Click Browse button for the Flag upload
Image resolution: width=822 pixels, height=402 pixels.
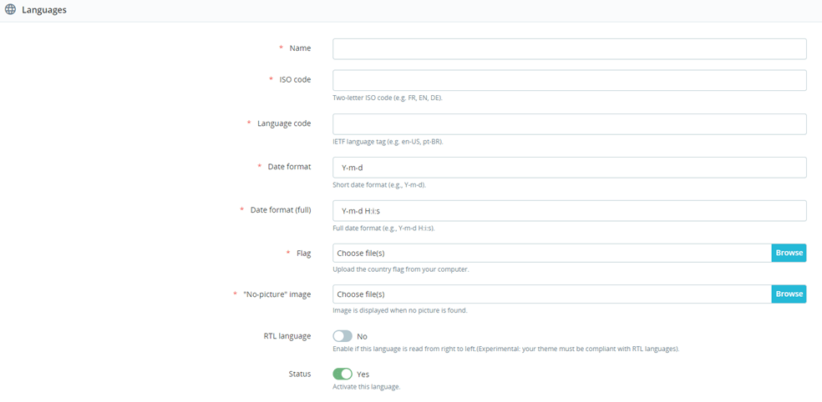789,253
